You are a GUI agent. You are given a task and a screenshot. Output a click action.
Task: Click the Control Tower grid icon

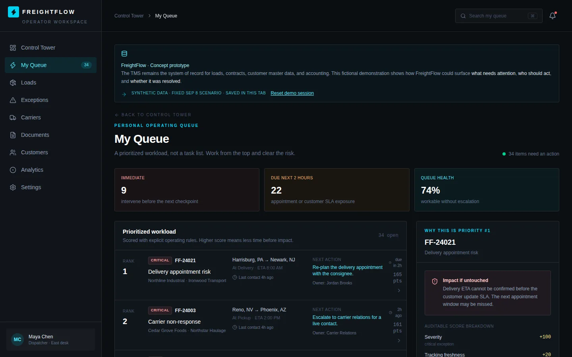(x=13, y=48)
